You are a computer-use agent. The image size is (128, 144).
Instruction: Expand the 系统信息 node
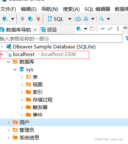point(9,138)
